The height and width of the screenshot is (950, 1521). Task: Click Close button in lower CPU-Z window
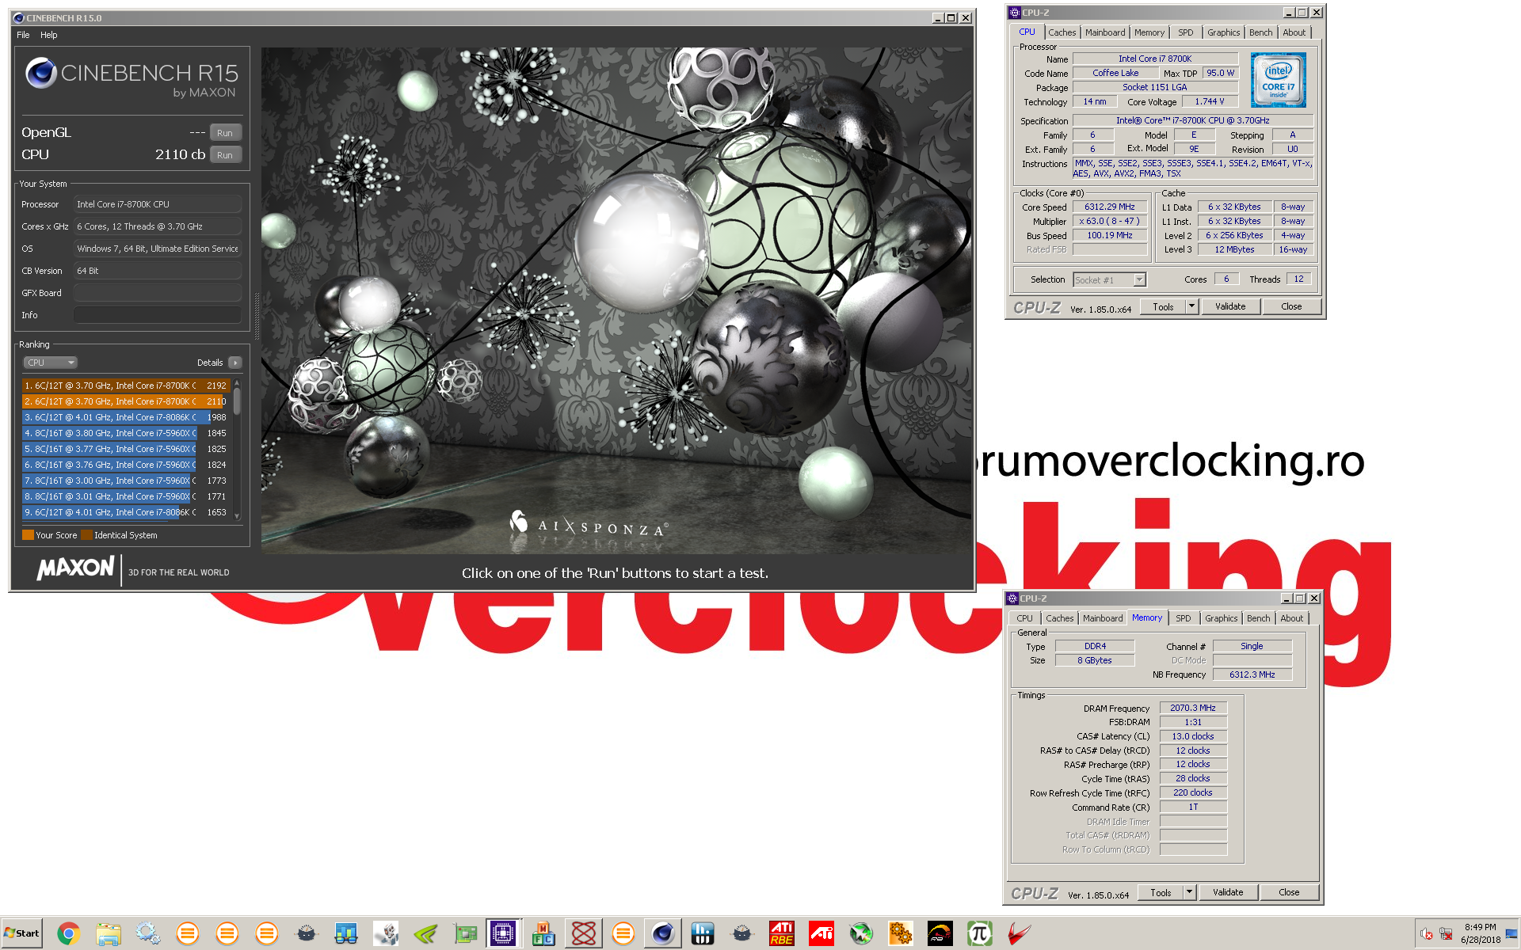[1289, 892]
